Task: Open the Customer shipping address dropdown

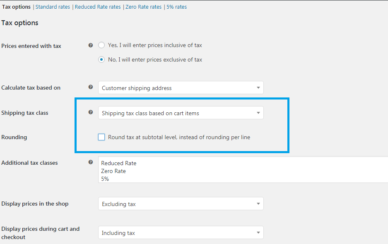Action: pyautogui.click(x=181, y=88)
